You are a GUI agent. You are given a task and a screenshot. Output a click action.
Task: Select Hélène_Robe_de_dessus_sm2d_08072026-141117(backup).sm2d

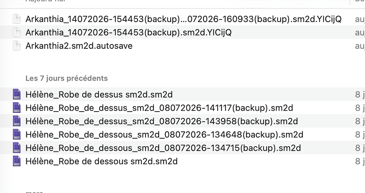159,108
